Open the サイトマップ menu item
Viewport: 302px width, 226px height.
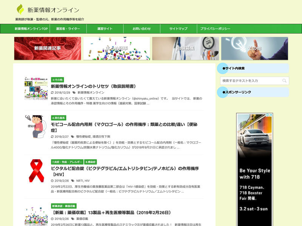tap(178, 29)
